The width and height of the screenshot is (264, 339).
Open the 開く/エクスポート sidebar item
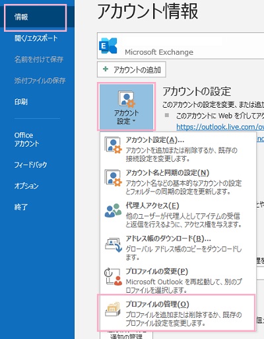tap(36, 38)
